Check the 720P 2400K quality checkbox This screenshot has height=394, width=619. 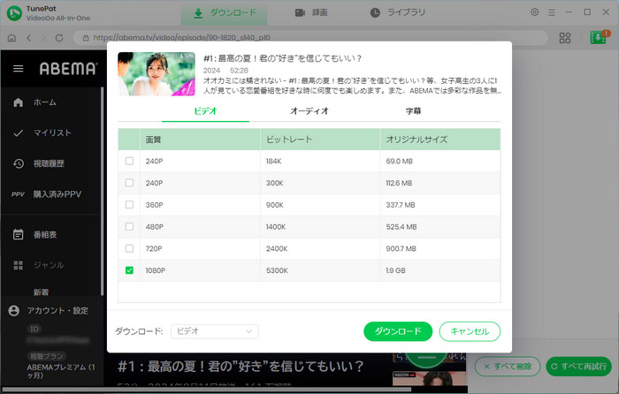point(129,248)
